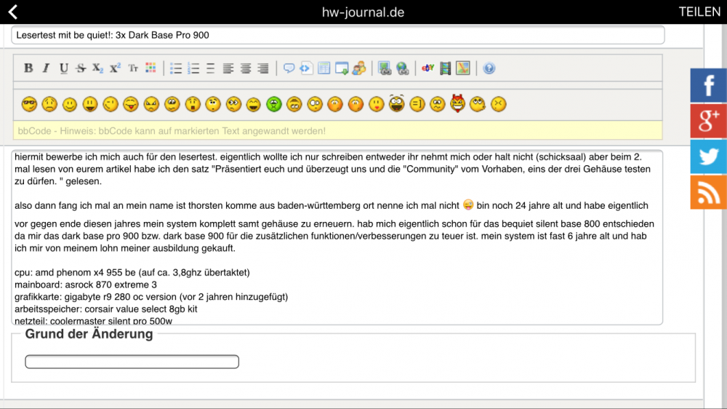Screen dimensions: 727x409
Task: Click the title field 'Lesertest mit be quiet!'
Action: click(x=337, y=35)
